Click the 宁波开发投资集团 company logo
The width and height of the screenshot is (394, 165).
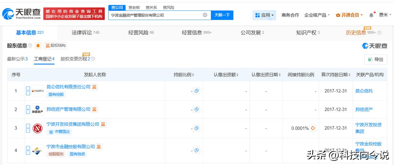38,128
